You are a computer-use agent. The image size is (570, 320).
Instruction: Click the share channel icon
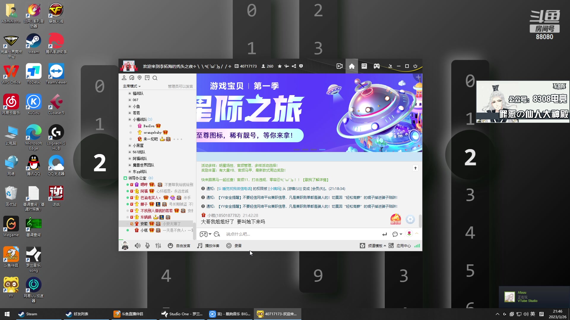point(294,66)
